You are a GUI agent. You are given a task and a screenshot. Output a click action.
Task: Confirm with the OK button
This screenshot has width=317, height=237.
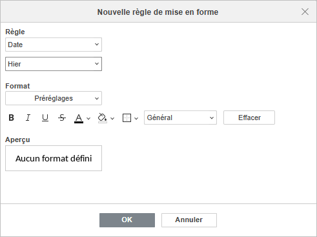point(127,220)
